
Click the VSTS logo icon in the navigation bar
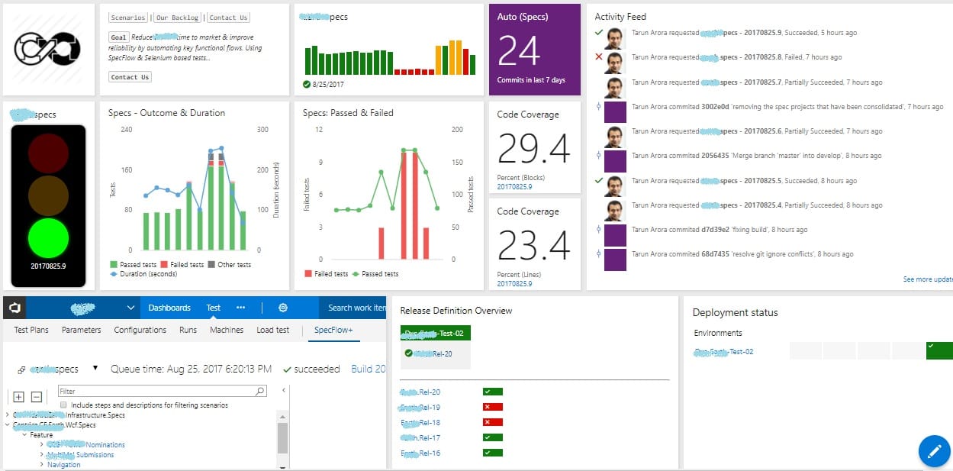pyautogui.click(x=14, y=308)
